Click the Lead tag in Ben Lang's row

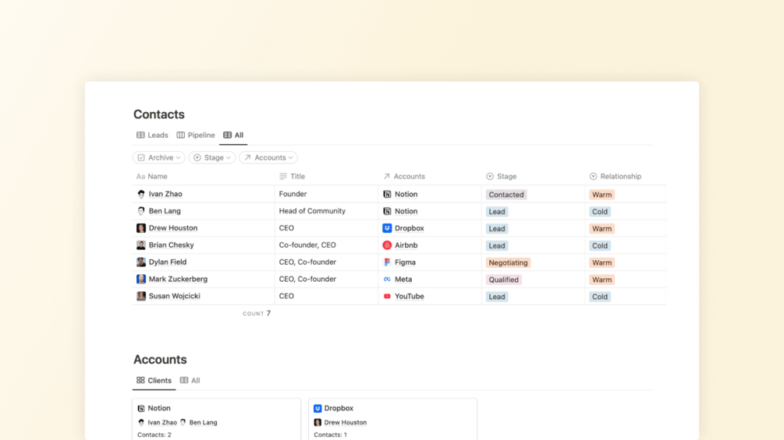pyautogui.click(x=496, y=212)
